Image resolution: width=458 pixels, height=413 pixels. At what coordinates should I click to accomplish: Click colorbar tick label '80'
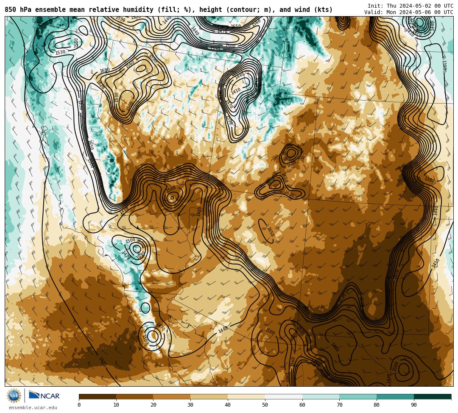coord(377,405)
